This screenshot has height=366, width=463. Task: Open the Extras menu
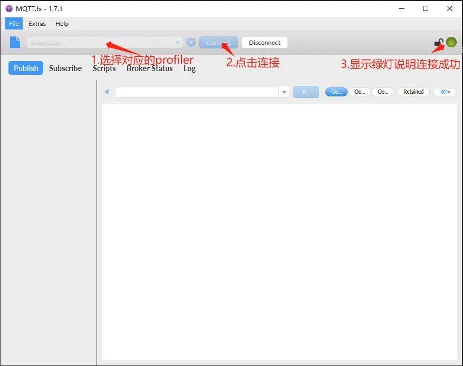pos(37,24)
